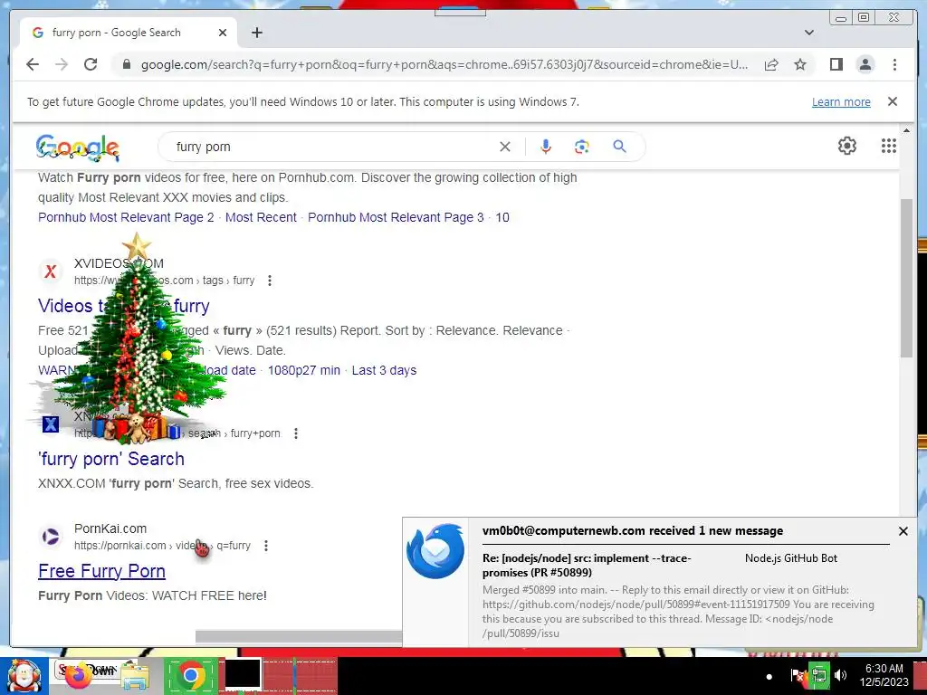Click the scrollbar up arrow
The height and width of the screenshot is (695, 927).
(906, 130)
